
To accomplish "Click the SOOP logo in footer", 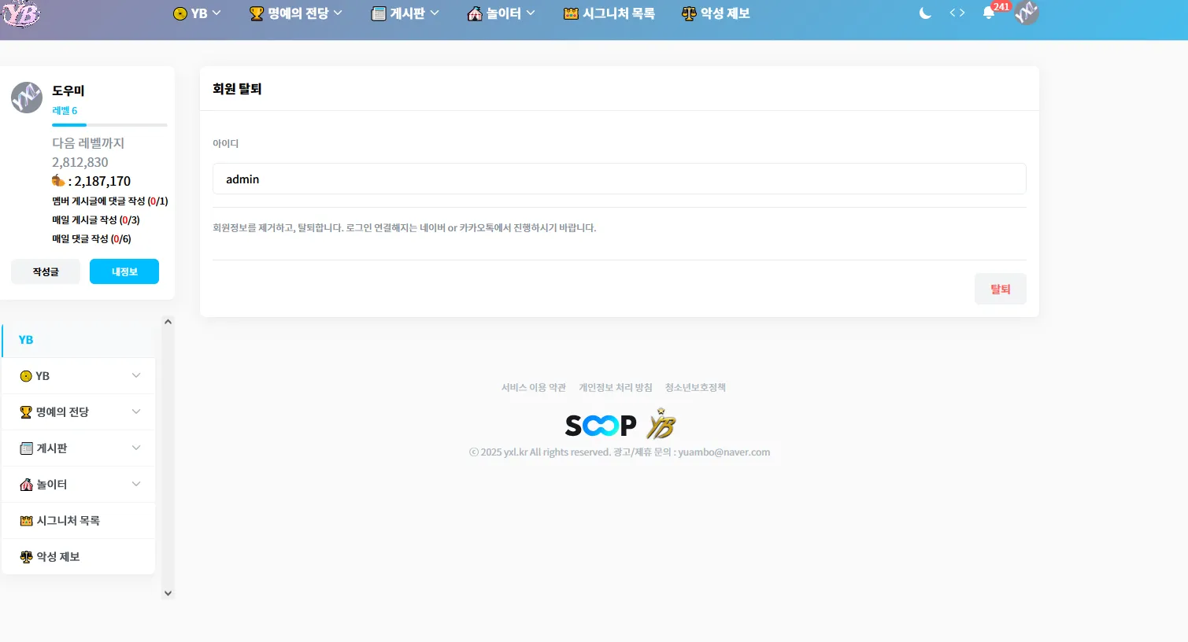I will (x=601, y=426).
